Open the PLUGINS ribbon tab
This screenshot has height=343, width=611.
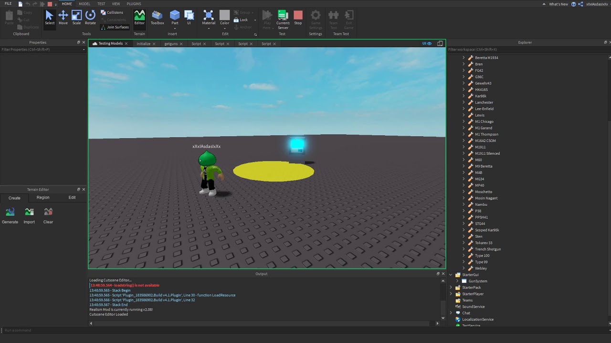[134, 4]
